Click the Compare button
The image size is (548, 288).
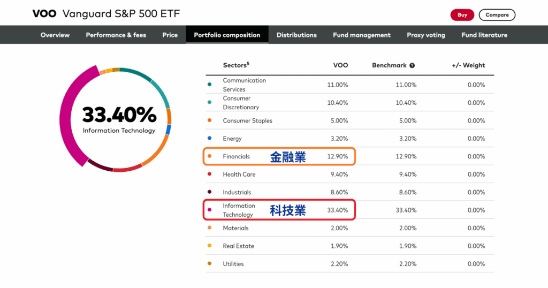click(497, 15)
